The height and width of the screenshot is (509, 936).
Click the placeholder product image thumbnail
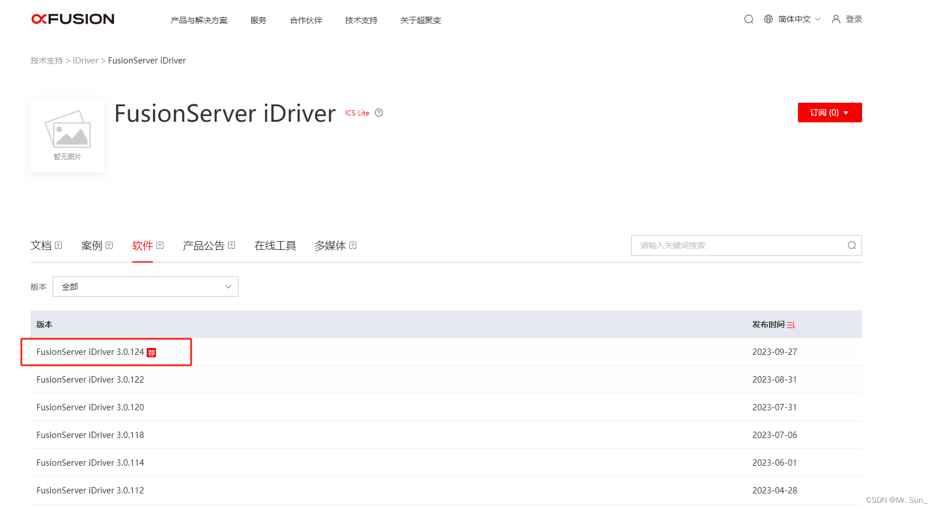(x=68, y=136)
